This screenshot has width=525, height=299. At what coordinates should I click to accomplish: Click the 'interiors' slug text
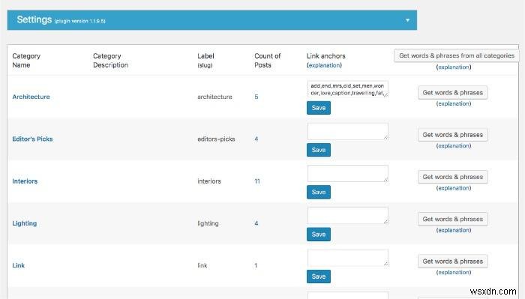[209, 181]
